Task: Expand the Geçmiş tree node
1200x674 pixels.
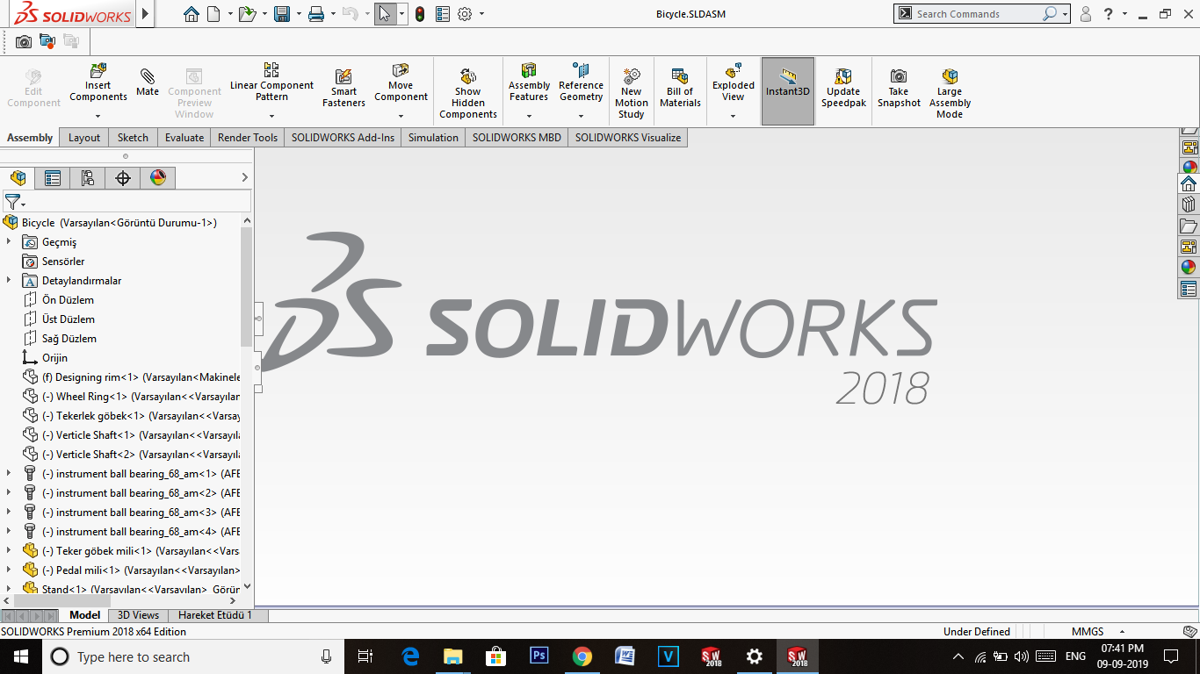Action: click(x=9, y=242)
